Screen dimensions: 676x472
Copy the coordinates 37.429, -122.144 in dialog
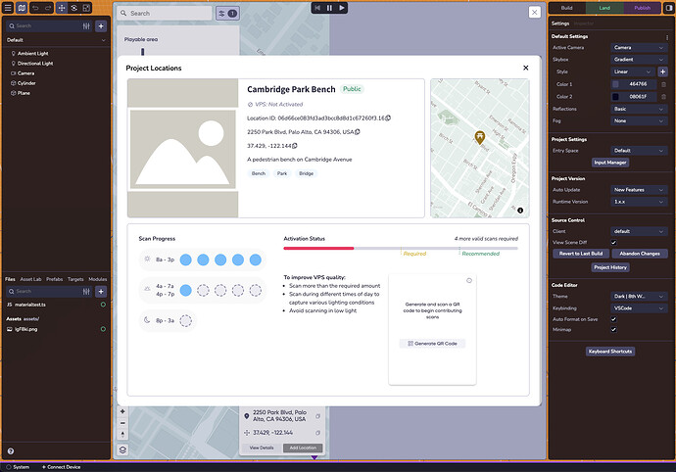(x=295, y=146)
